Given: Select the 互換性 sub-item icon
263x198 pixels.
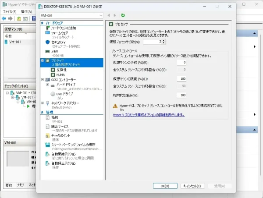Looking at the screenshot, I should (x=53, y=70).
